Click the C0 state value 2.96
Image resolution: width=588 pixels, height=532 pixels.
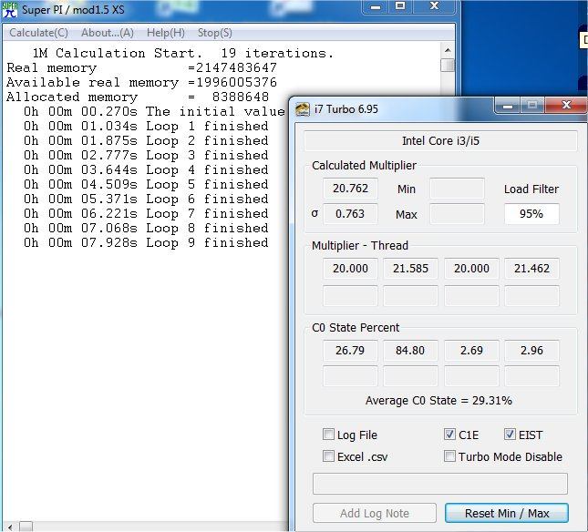pyautogui.click(x=531, y=351)
